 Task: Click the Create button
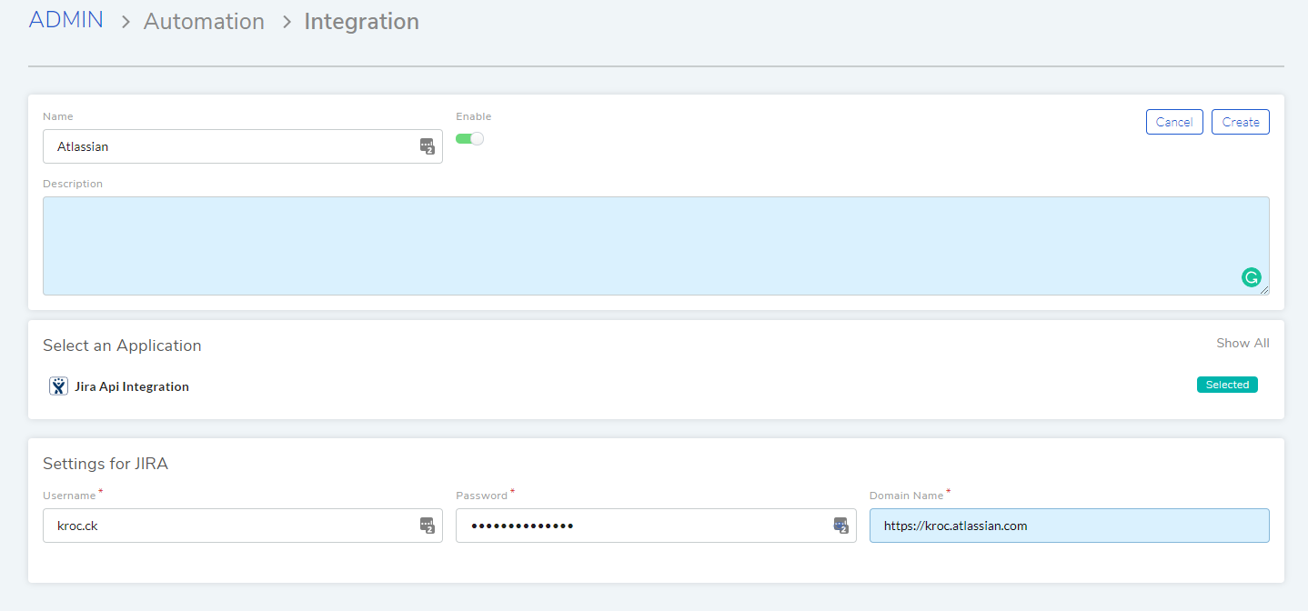1241,122
